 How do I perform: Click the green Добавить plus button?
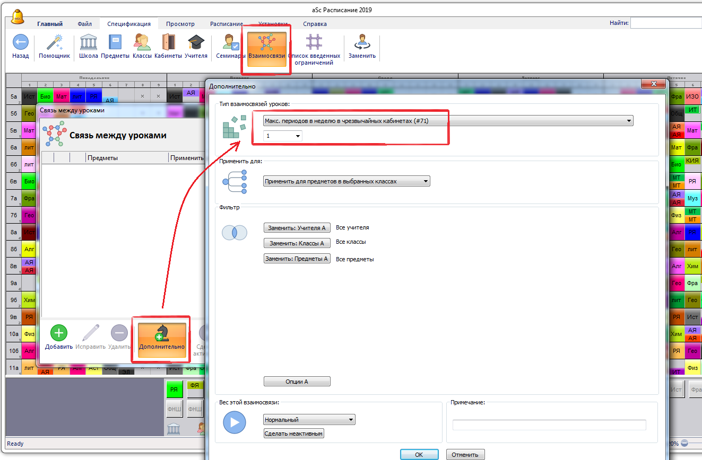tap(58, 333)
